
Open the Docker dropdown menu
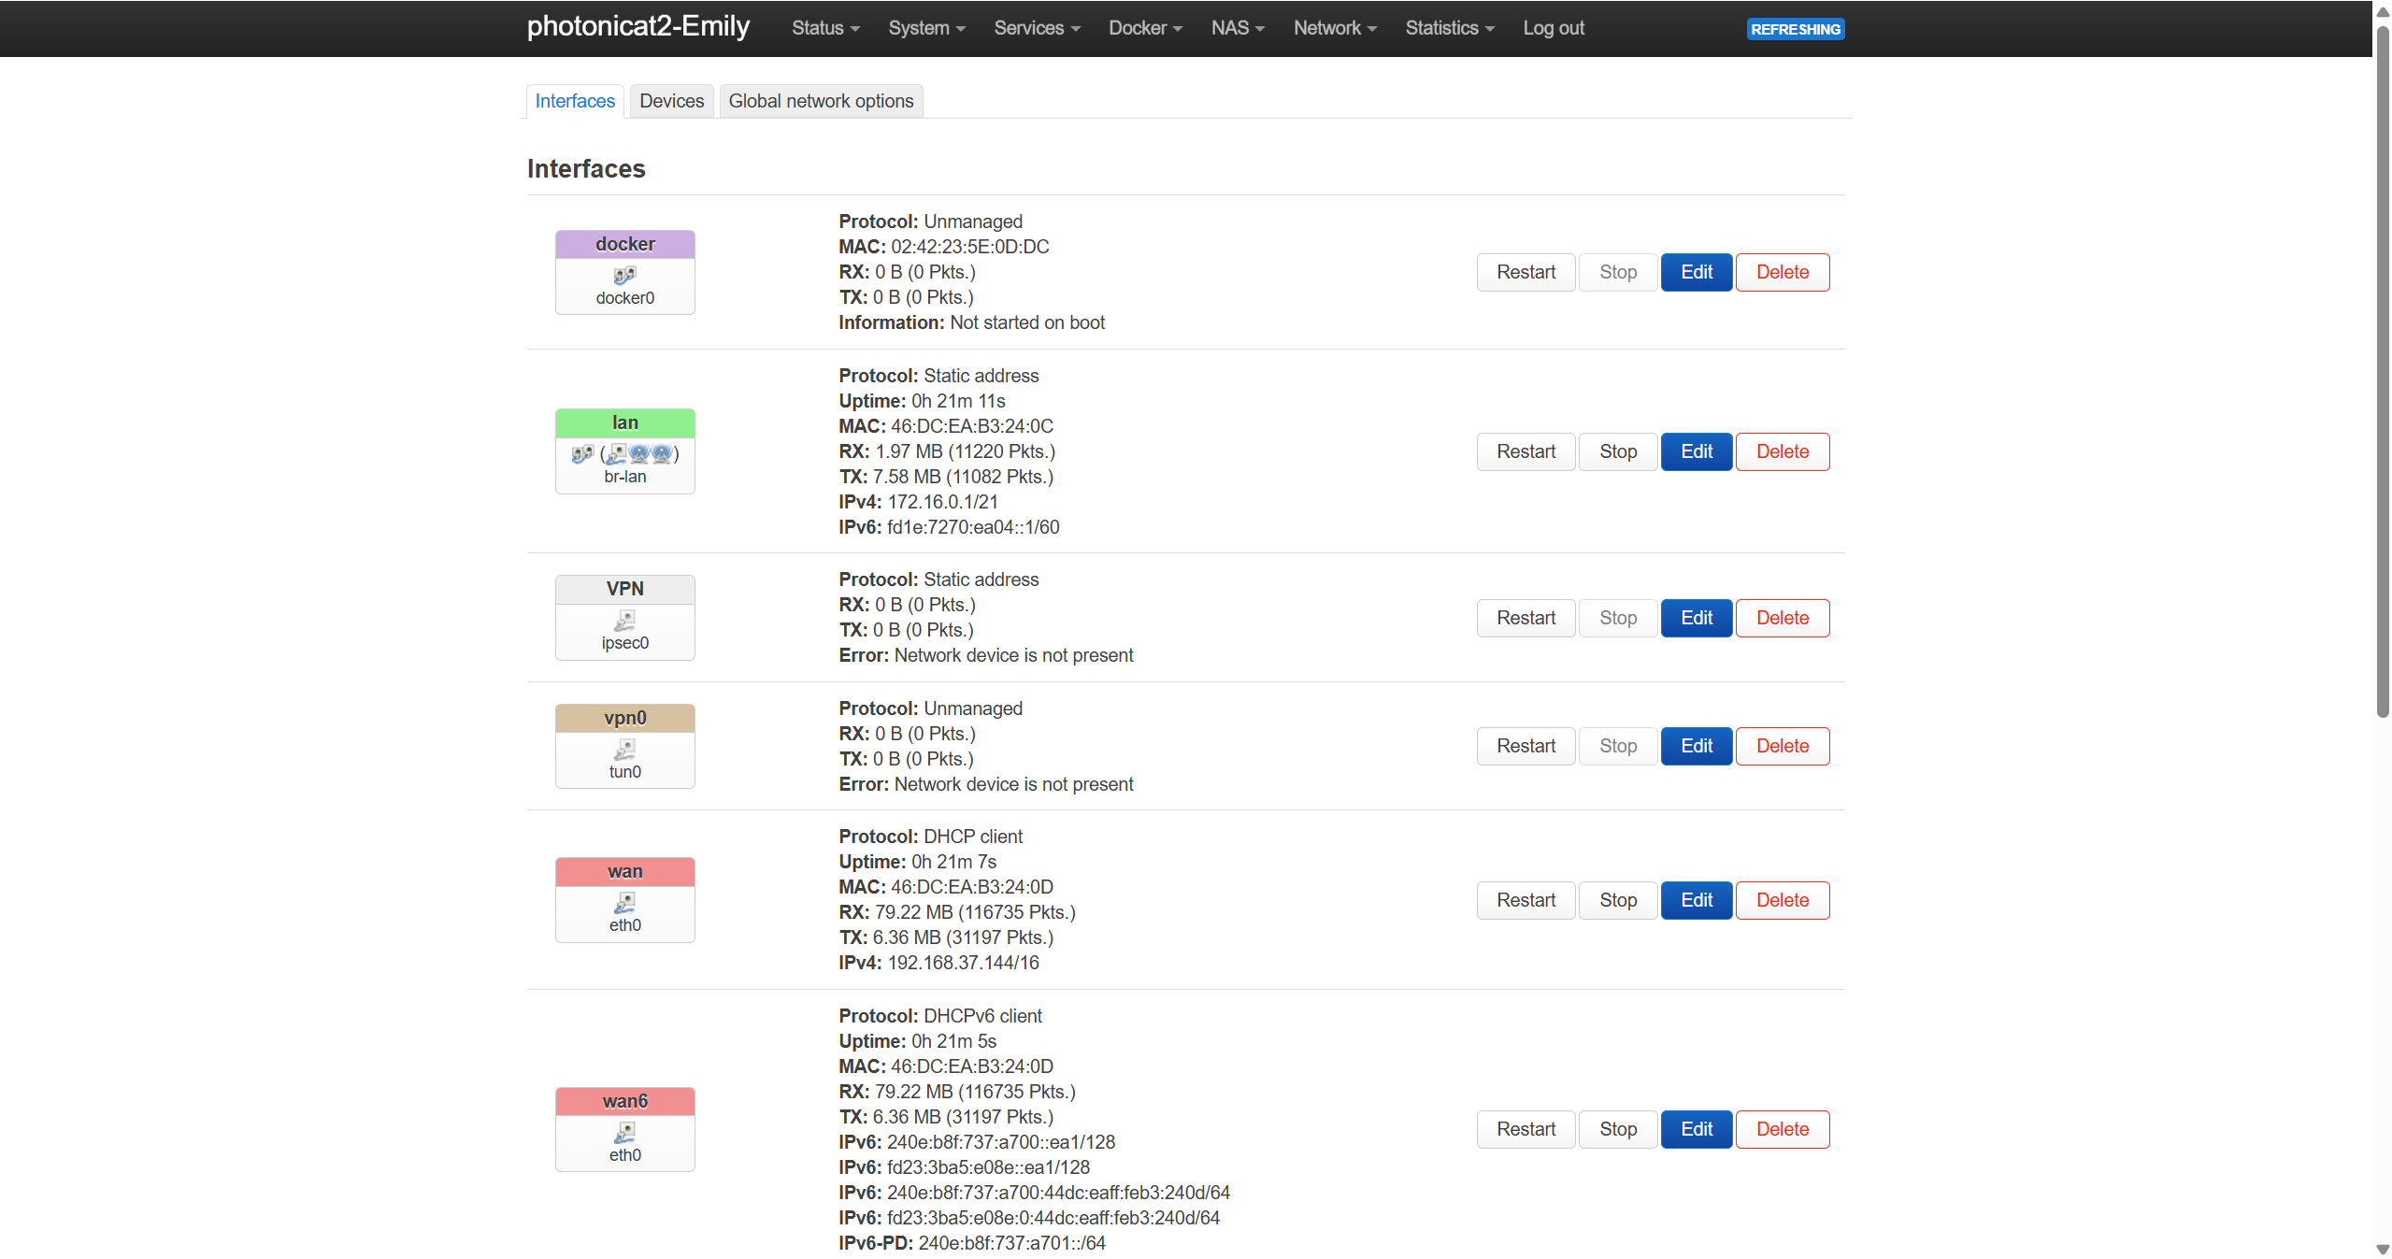[1144, 28]
